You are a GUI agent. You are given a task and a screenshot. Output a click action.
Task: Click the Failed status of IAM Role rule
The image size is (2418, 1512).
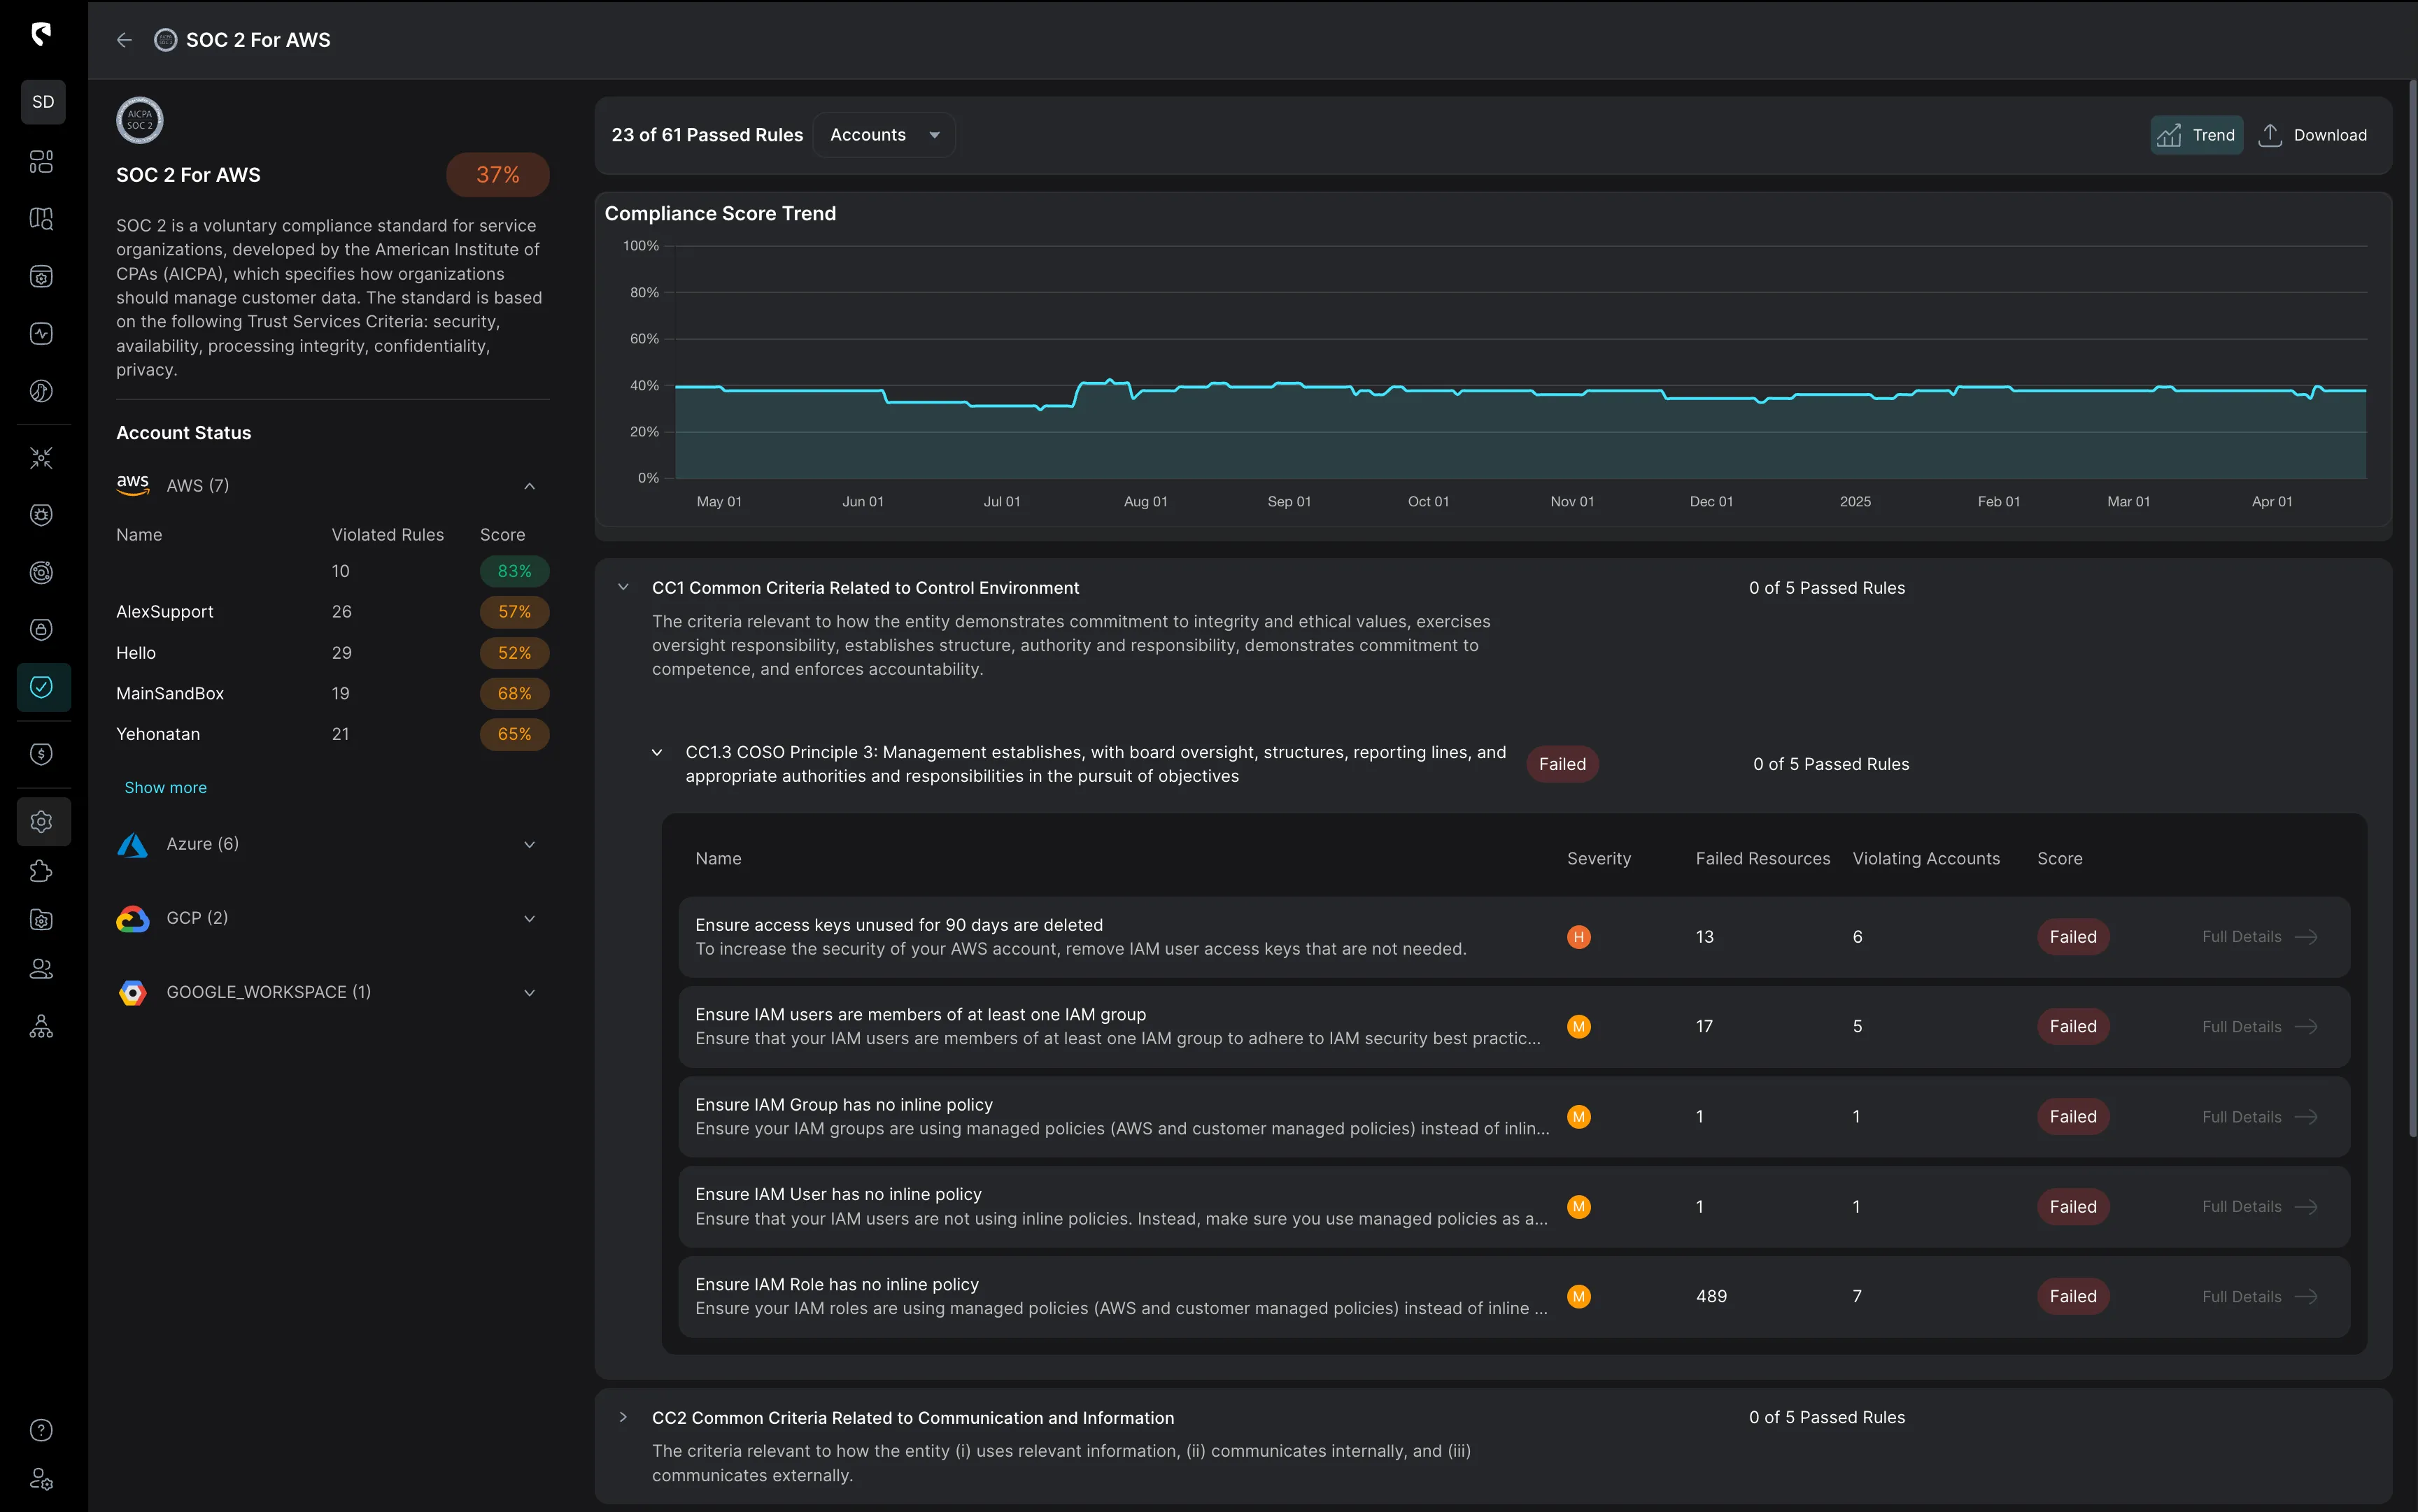pyautogui.click(x=2073, y=1297)
